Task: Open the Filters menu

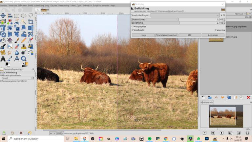Action: pyautogui.click(x=73, y=6)
